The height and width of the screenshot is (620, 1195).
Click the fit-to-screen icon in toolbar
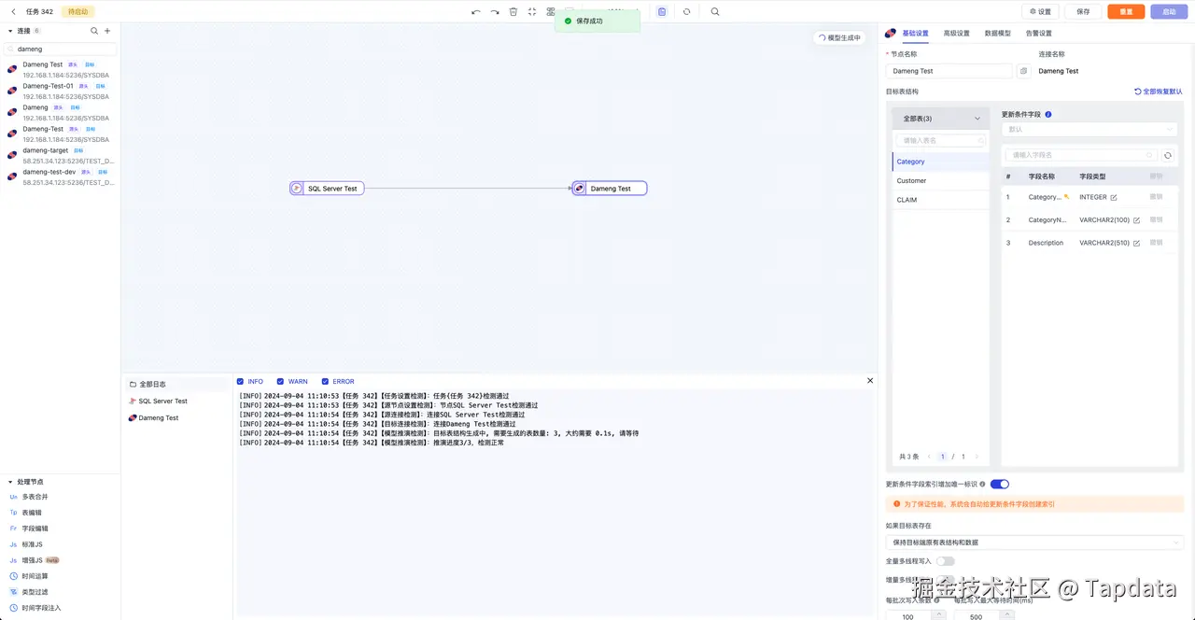(532, 12)
